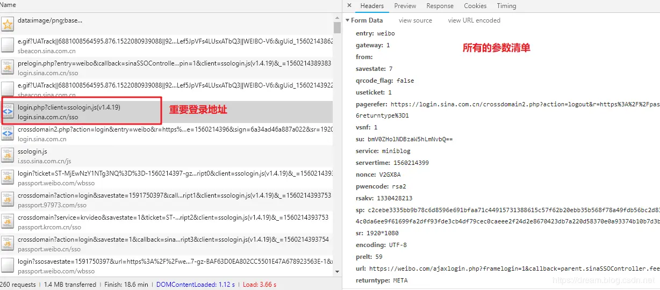Click the JS icon of callback=sina crossdomain request

pos(8,244)
